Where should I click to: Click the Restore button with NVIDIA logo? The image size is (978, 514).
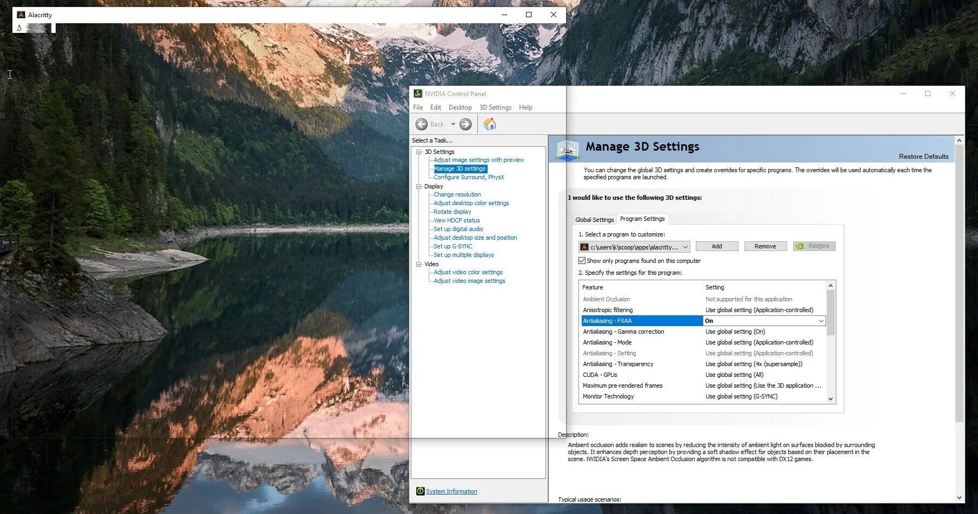(x=814, y=246)
